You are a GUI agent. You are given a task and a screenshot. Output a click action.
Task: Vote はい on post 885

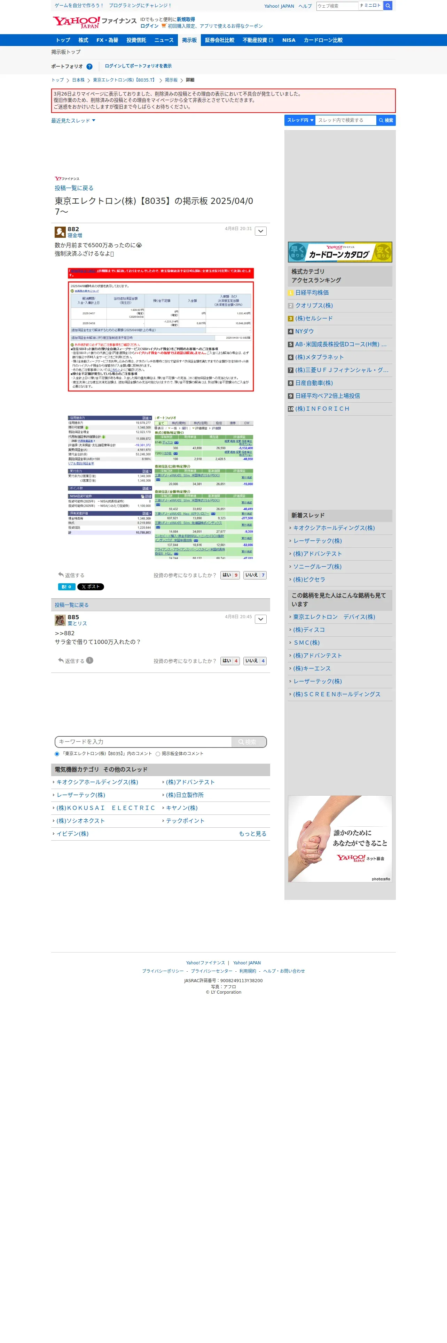(230, 661)
